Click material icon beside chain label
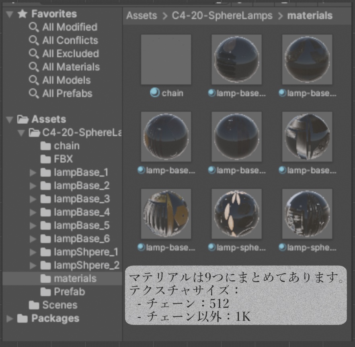 pyautogui.click(x=155, y=92)
